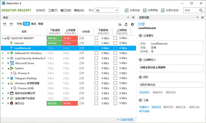206x123 pixels.
Task: Open the 流量统计 link
Action: (144, 107)
